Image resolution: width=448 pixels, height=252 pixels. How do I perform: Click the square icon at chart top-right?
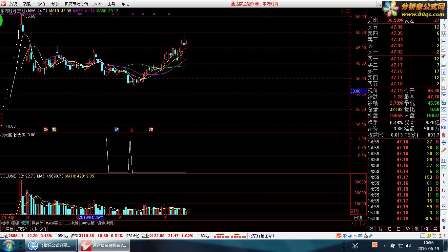348,11
